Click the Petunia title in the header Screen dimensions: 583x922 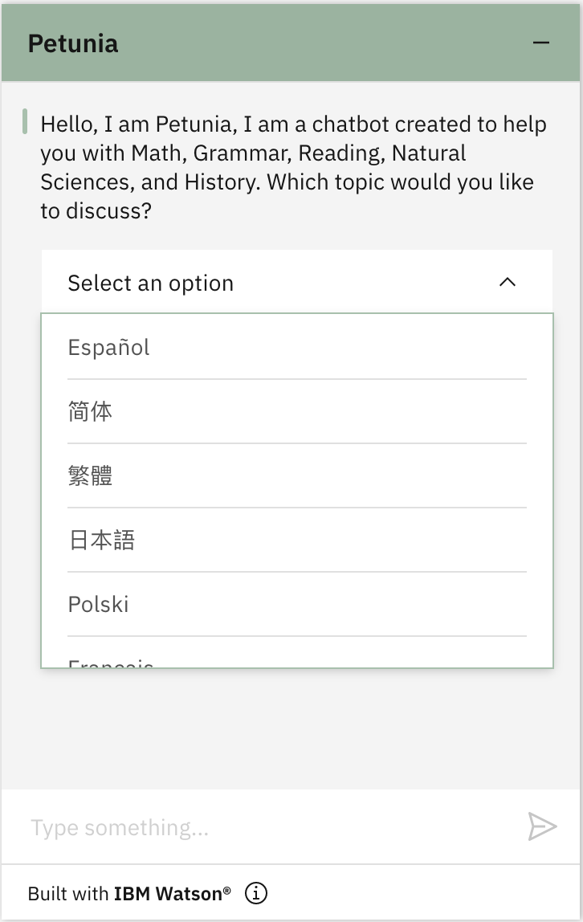(x=73, y=43)
